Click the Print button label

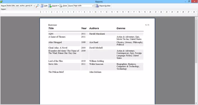coord(65,6)
